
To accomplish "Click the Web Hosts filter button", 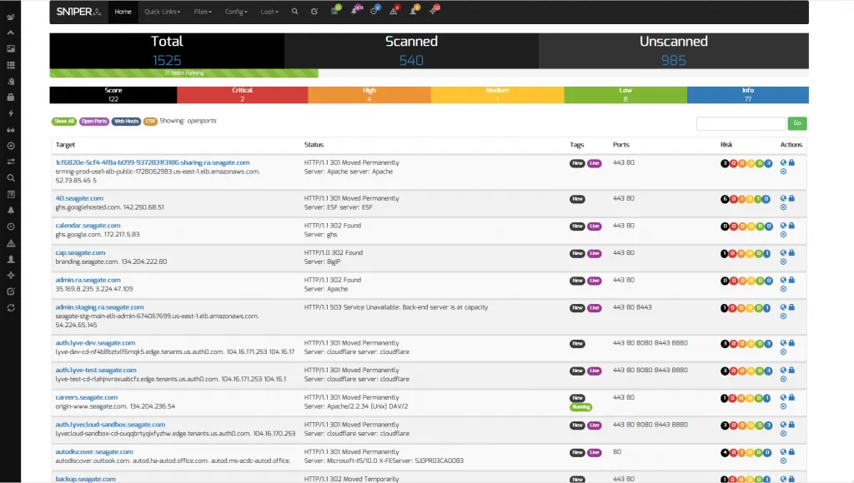I will tap(127, 122).
